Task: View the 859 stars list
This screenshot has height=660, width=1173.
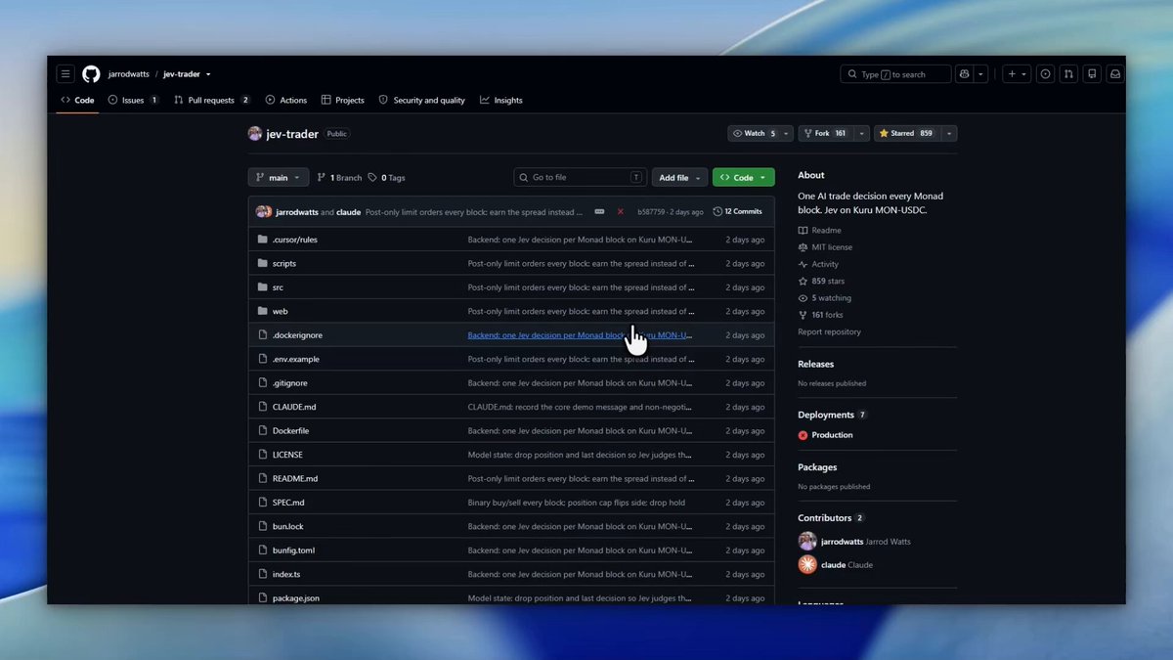Action: pos(821,281)
